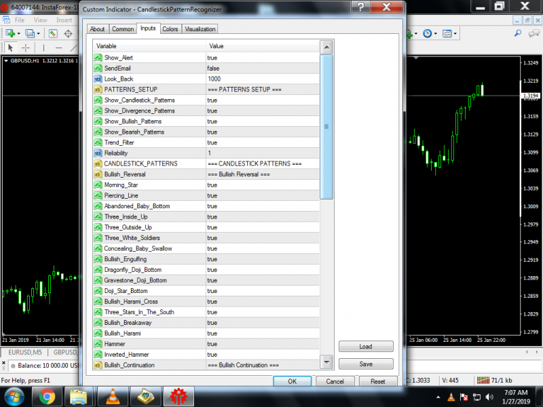The height and width of the screenshot is (407, 543).
Task: Click the Value column header
Action: point(263,46)
